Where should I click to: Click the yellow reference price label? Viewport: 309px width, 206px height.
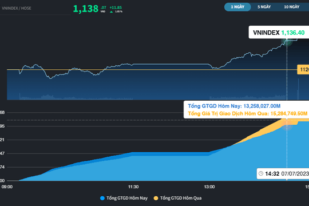pyautogui.click(x=303, y=70)
